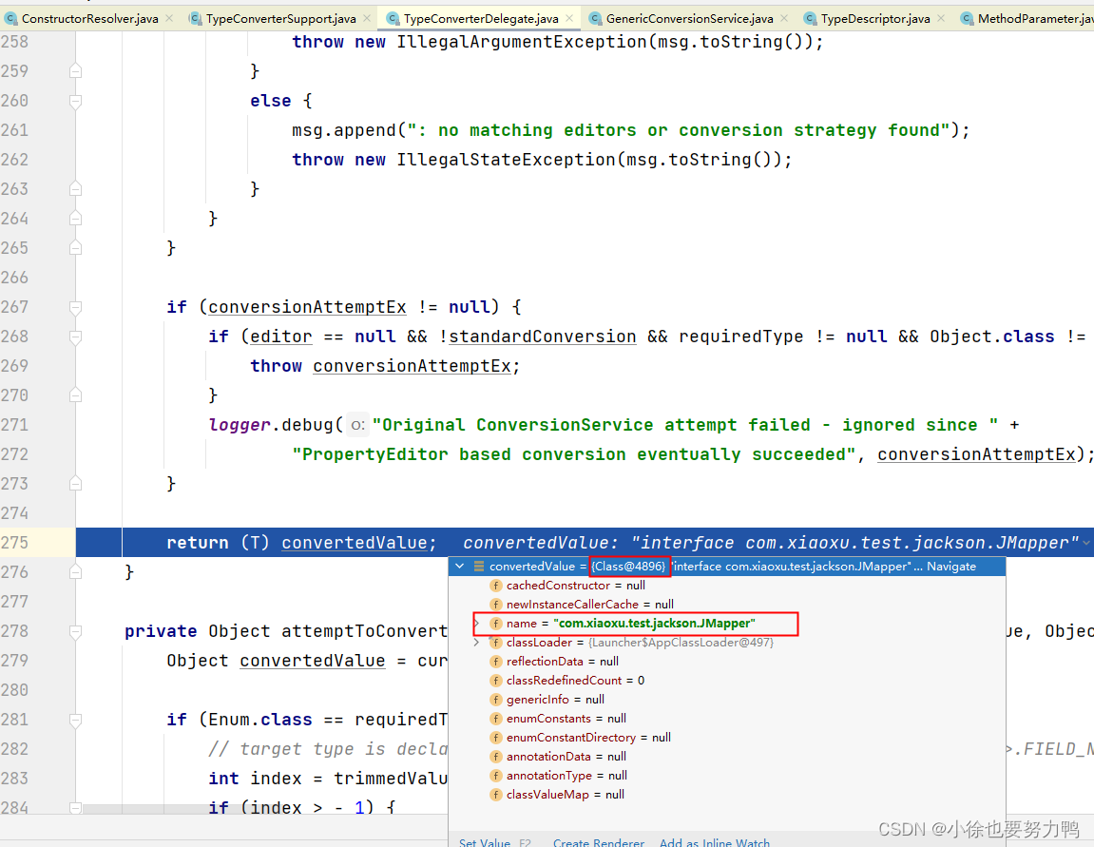Collapse the if block at line 268
The image size is (1094, 847).
(75, 337)
